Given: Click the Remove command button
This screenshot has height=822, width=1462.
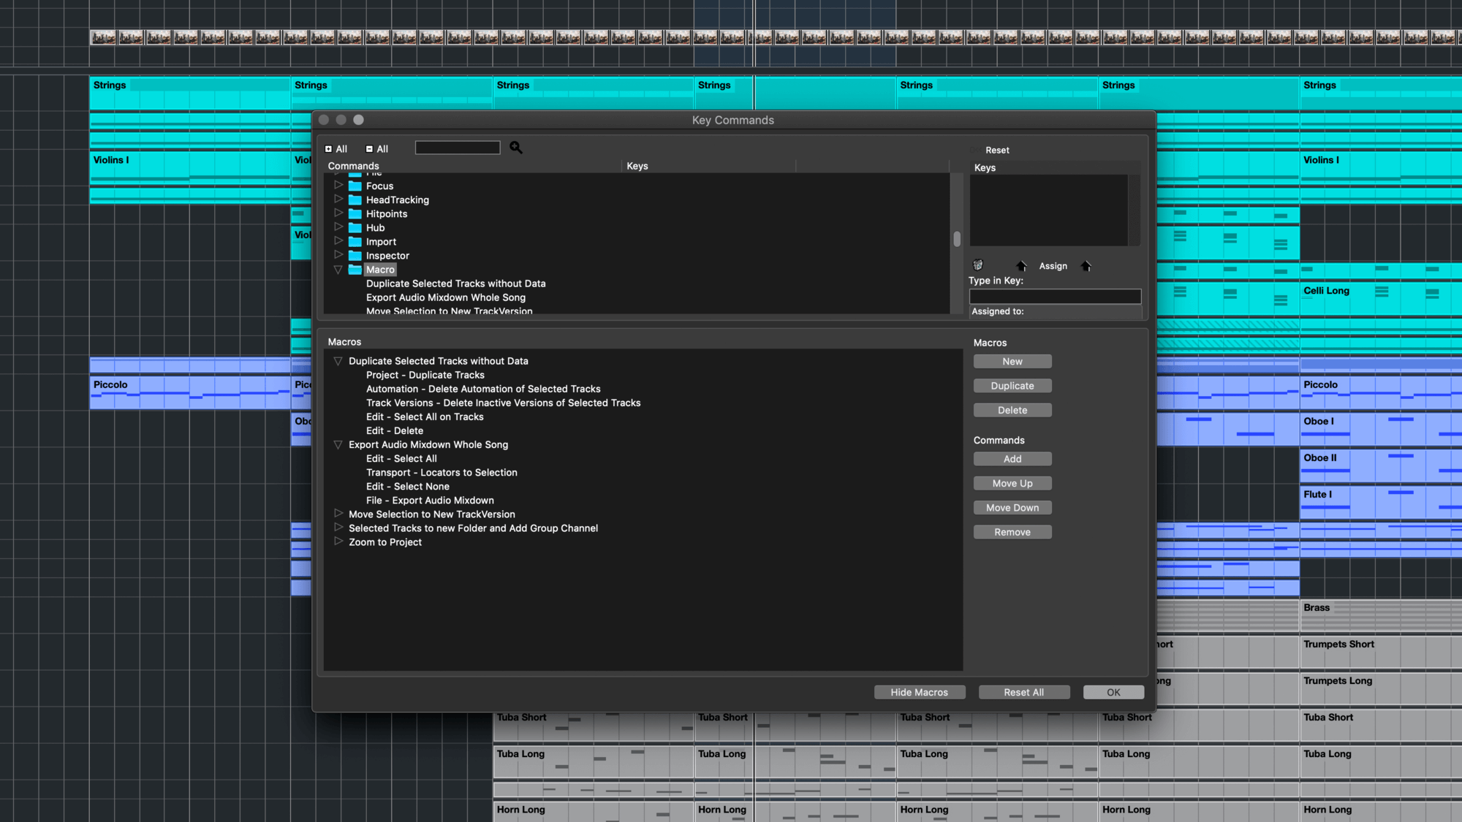Looking at the screenshot, I should point(1012,532).
